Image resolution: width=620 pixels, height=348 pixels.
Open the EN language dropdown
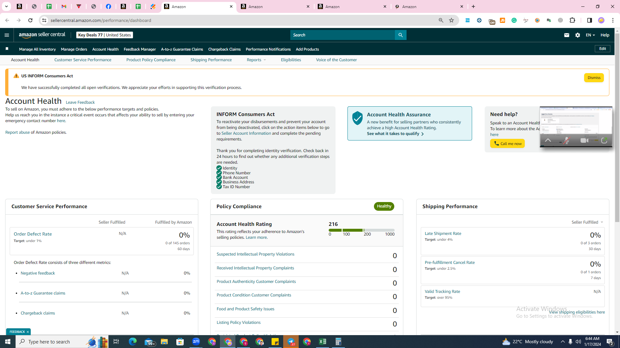(x=590, y=35)
